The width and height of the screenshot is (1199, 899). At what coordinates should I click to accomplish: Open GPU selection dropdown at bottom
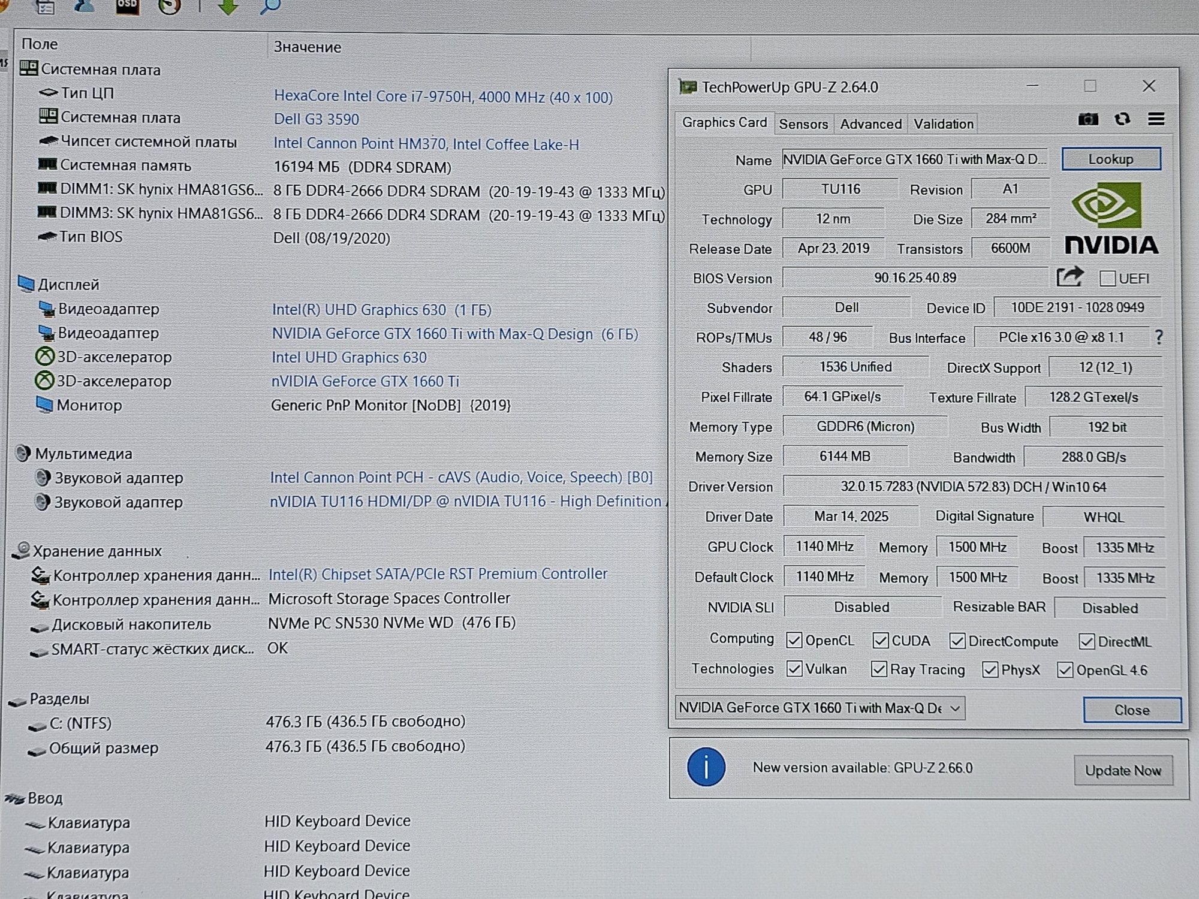(x=820, y=708)
